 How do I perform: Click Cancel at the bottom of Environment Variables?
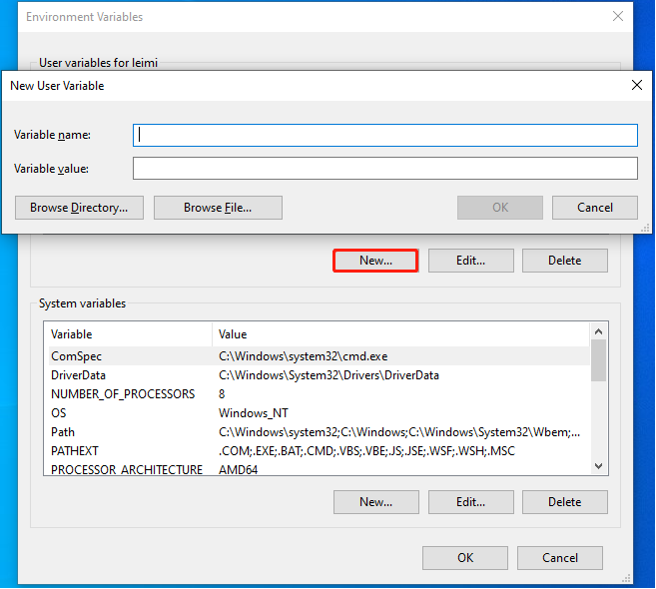[560, 558]
